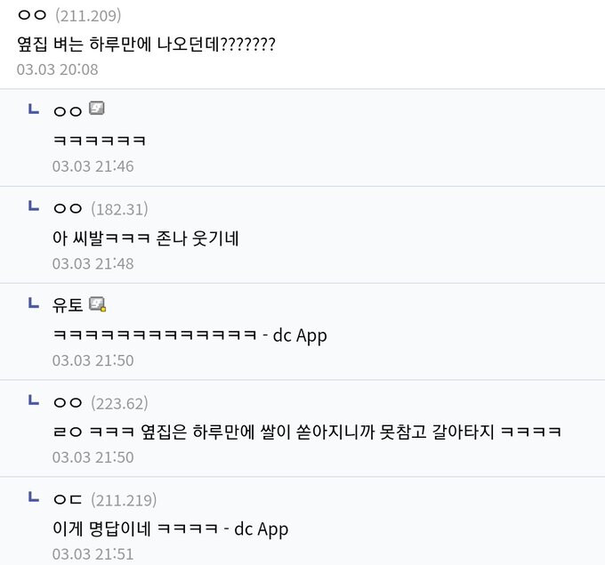Click the 03.03 21:48 timestamp

(x=93, y=263)
